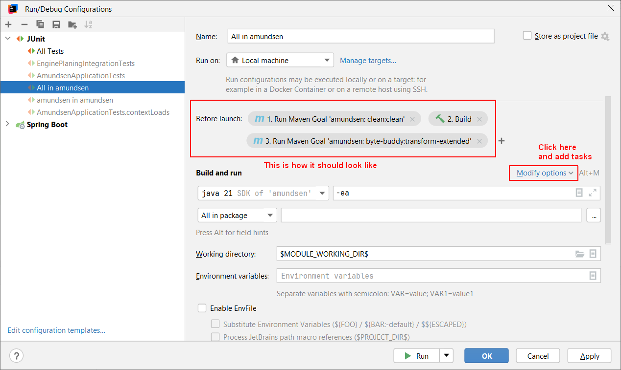Select EnginePlaningIntegrationTests configuration

86,63
